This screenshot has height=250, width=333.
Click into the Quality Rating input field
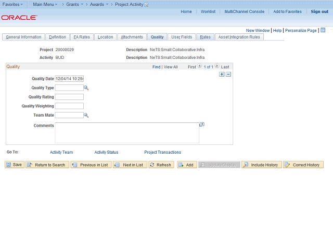(x=69, y=97)
